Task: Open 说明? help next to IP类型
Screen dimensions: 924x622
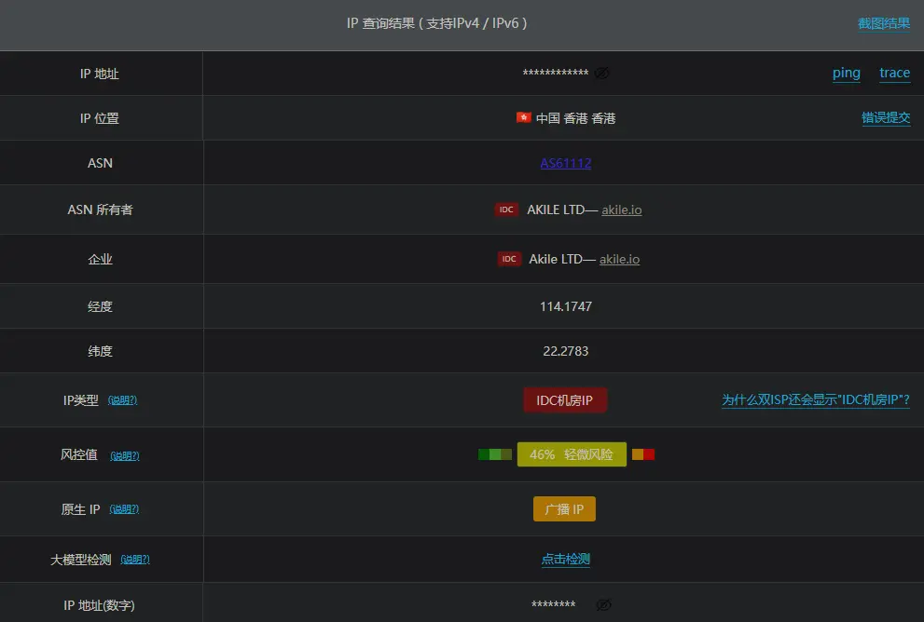Action: click(x=122, y=400)
